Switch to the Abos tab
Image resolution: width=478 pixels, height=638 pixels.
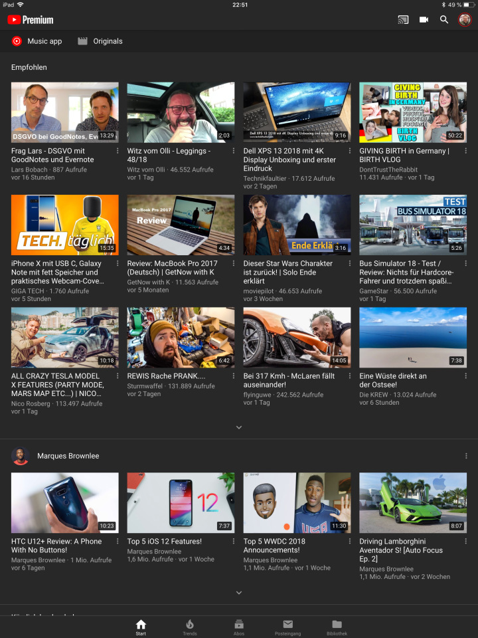(239, 627)
